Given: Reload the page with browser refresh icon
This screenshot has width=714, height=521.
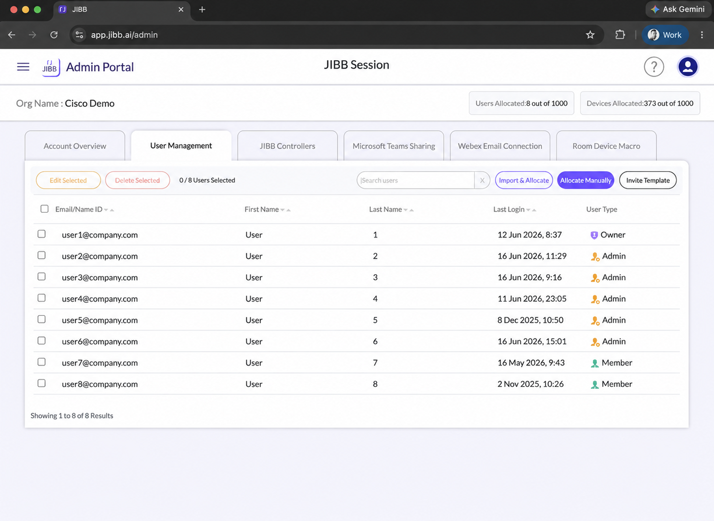Looking at the screenshot, I should coord(54,35).
